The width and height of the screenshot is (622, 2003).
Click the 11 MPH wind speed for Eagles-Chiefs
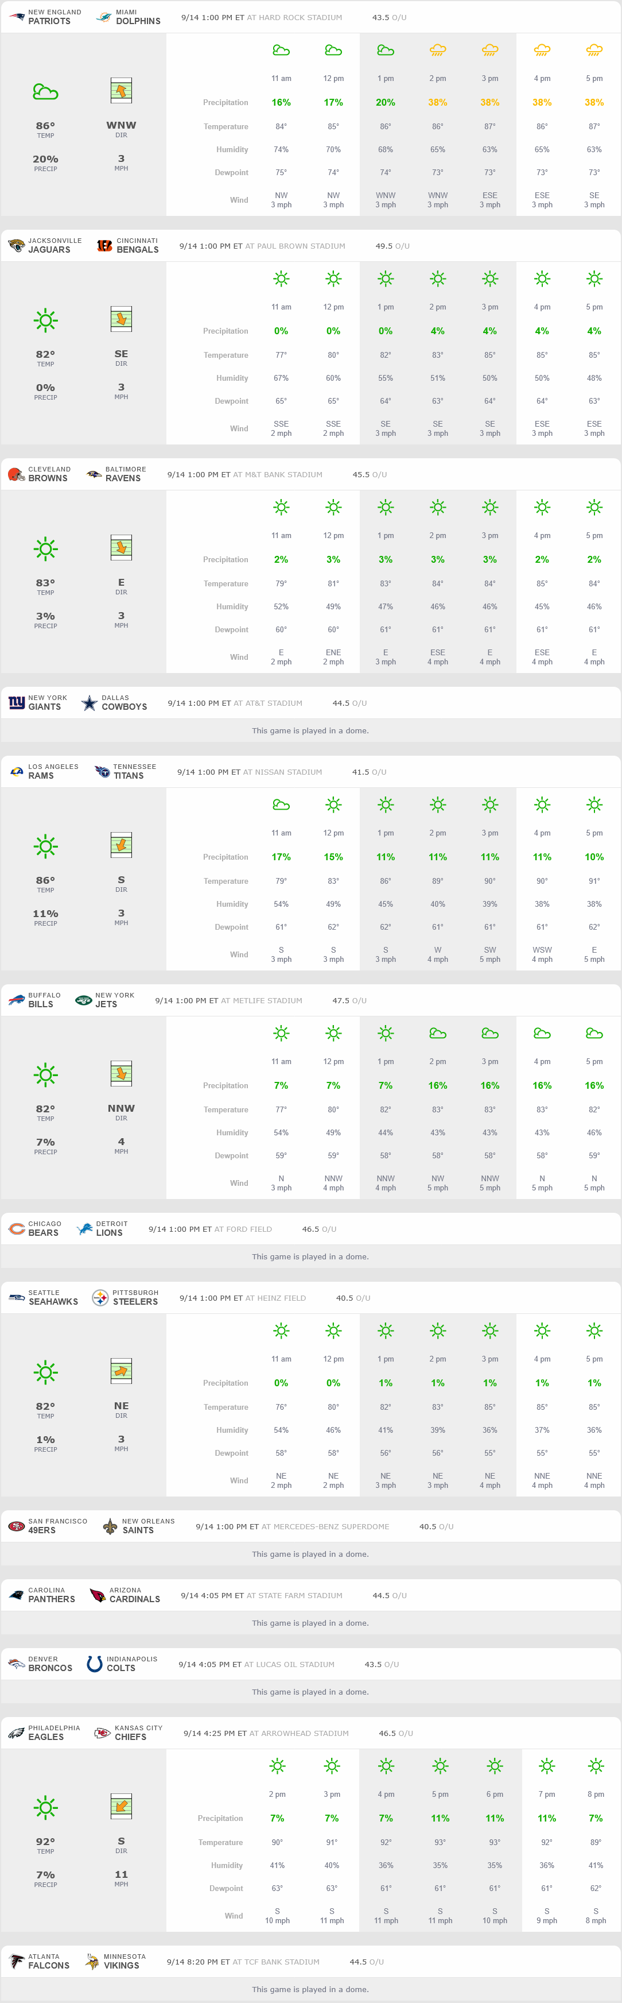121,1875
